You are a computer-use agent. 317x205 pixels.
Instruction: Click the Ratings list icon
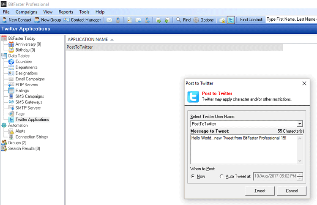click(x=11, y=90)
